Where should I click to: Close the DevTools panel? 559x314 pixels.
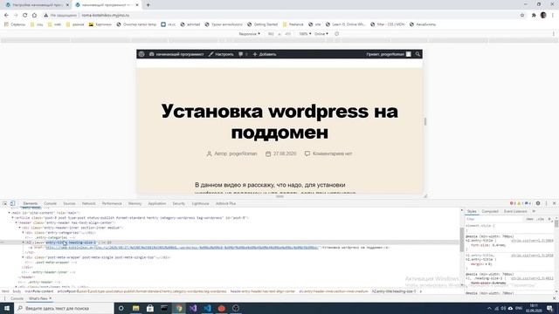tap(554, 203)
